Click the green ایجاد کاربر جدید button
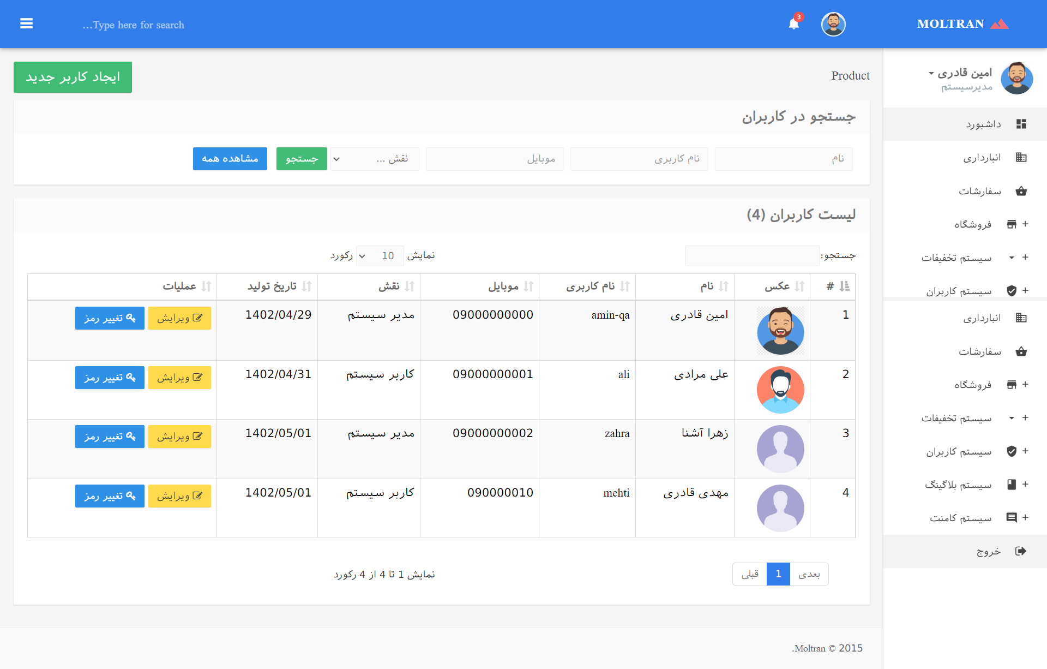 coord(73,77)
